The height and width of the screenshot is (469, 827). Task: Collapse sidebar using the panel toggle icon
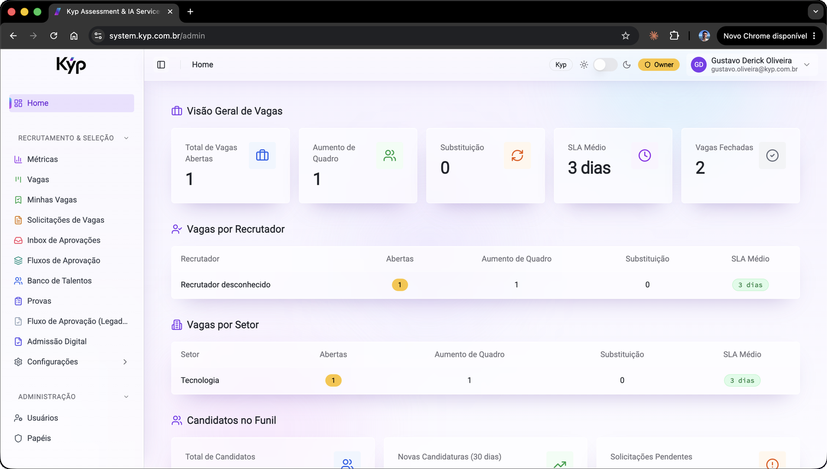point(161,65)
